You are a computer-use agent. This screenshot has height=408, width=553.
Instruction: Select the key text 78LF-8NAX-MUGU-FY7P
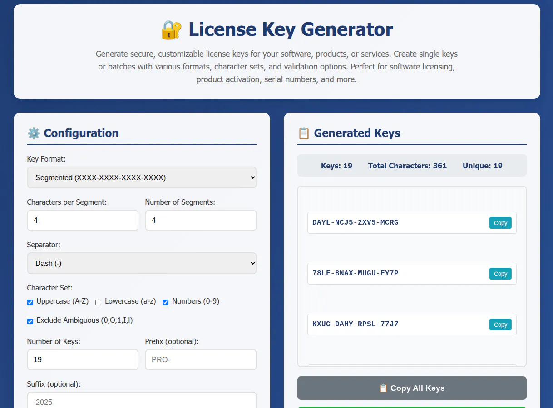[355, 274]
